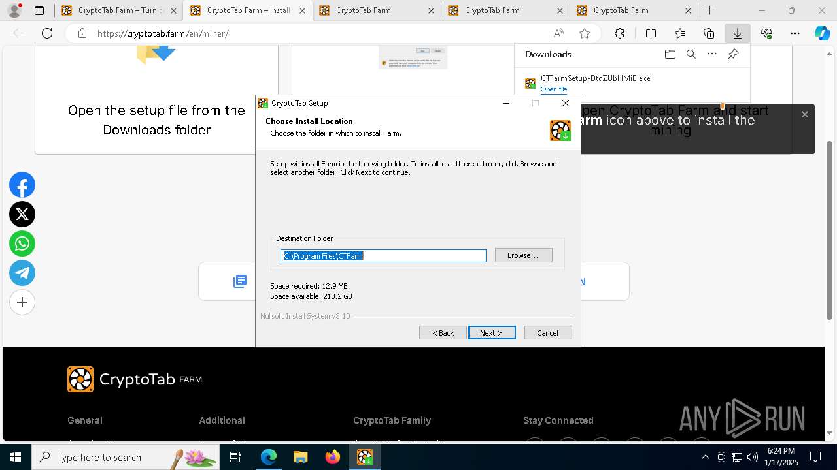Click the document icon on the page card

(x=240, y=281)
